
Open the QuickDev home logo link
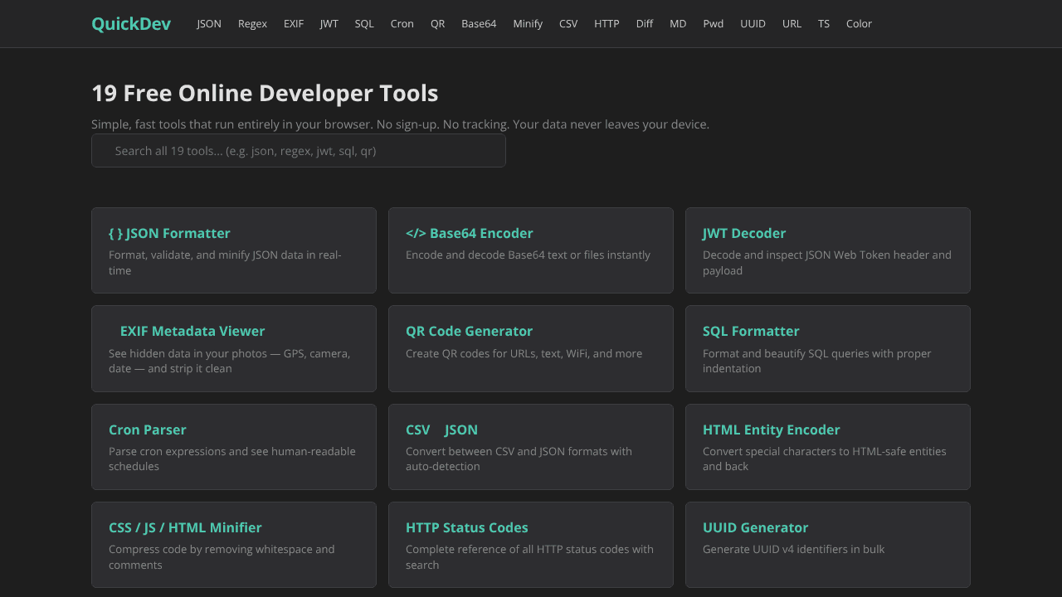pos(131,24)
